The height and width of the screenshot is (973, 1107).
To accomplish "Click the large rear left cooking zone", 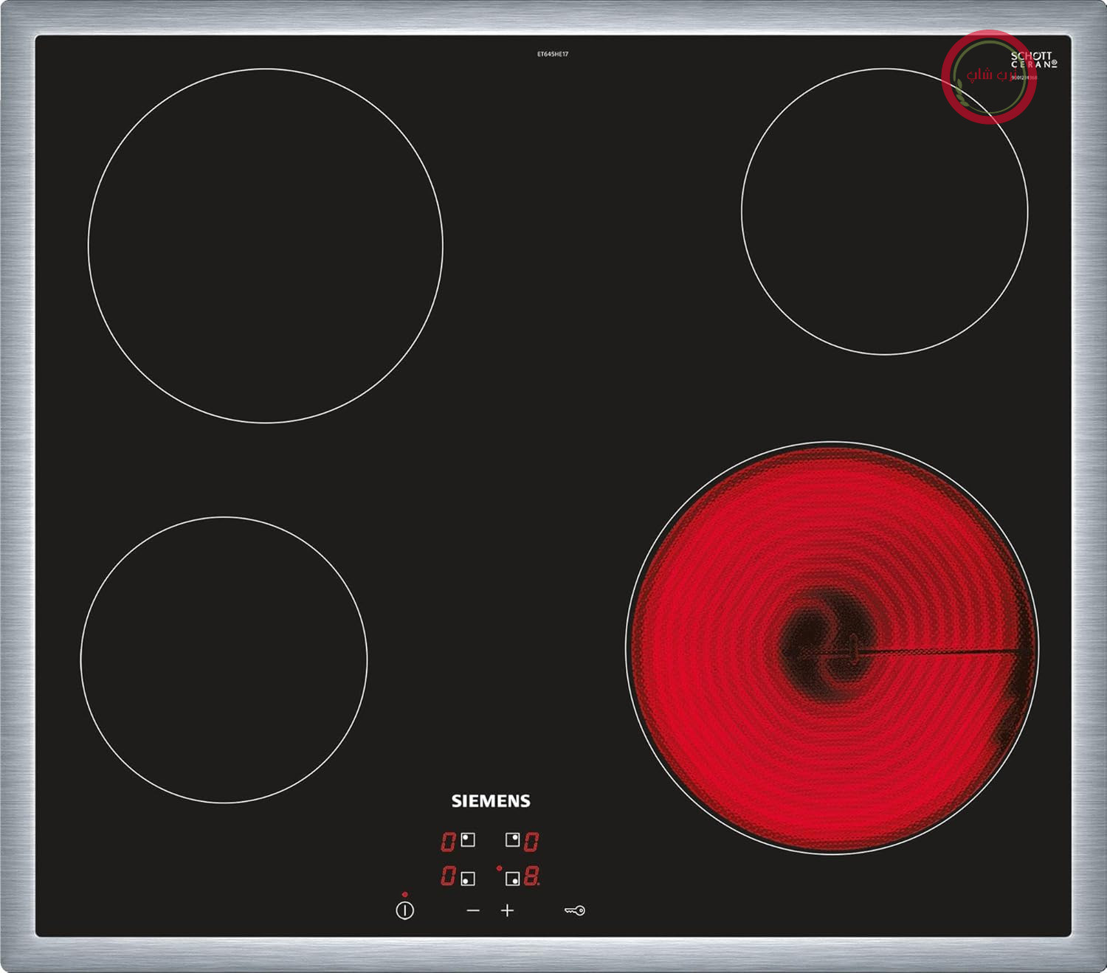I will click(266, 246).
